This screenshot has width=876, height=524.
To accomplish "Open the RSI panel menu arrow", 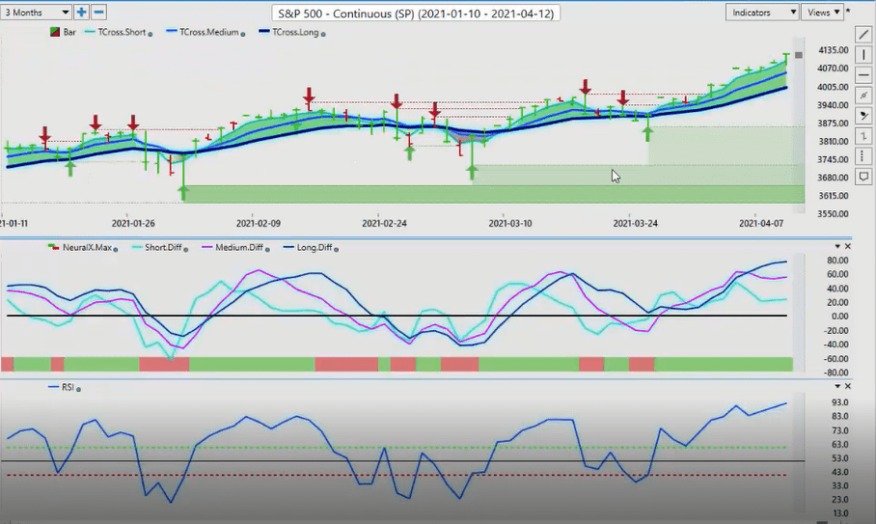I will pyautogui.click(x=837, y=386).
